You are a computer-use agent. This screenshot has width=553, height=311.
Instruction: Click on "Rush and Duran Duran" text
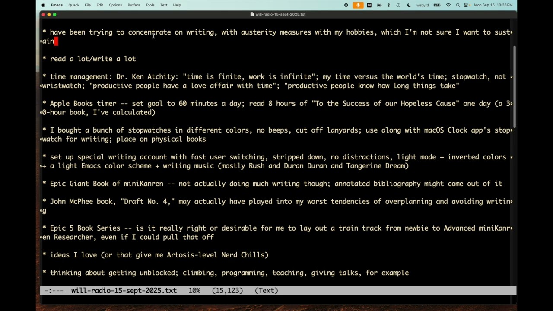click(288, 166)
